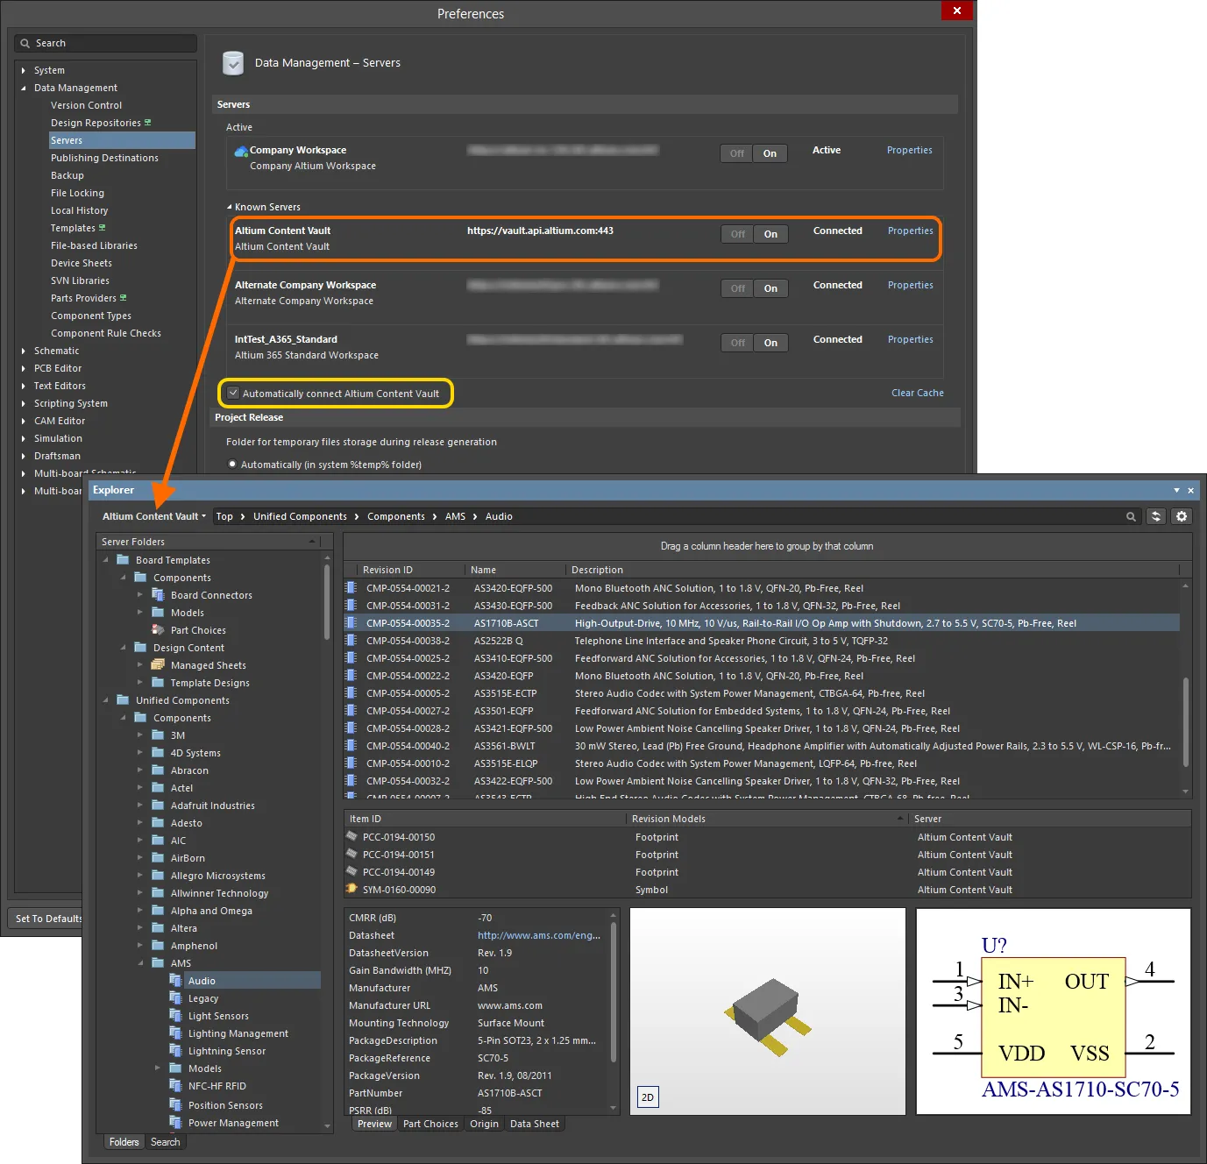Image resolution: width=1207 pixels, height=1164 pixels.
Task: Expand the System preferences category
Action: click(24, 70)
